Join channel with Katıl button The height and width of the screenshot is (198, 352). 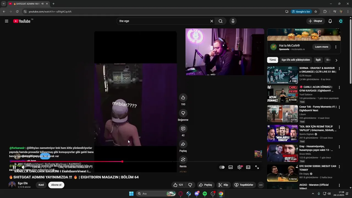[x=41, y=185]
